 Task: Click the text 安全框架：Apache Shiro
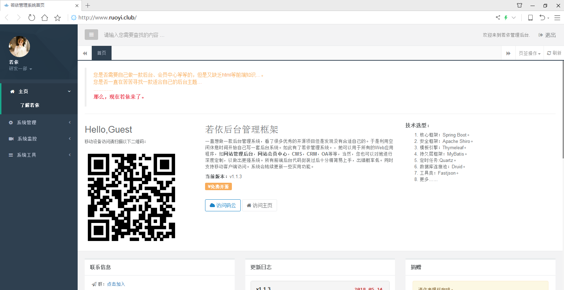(x=446, y=141)
